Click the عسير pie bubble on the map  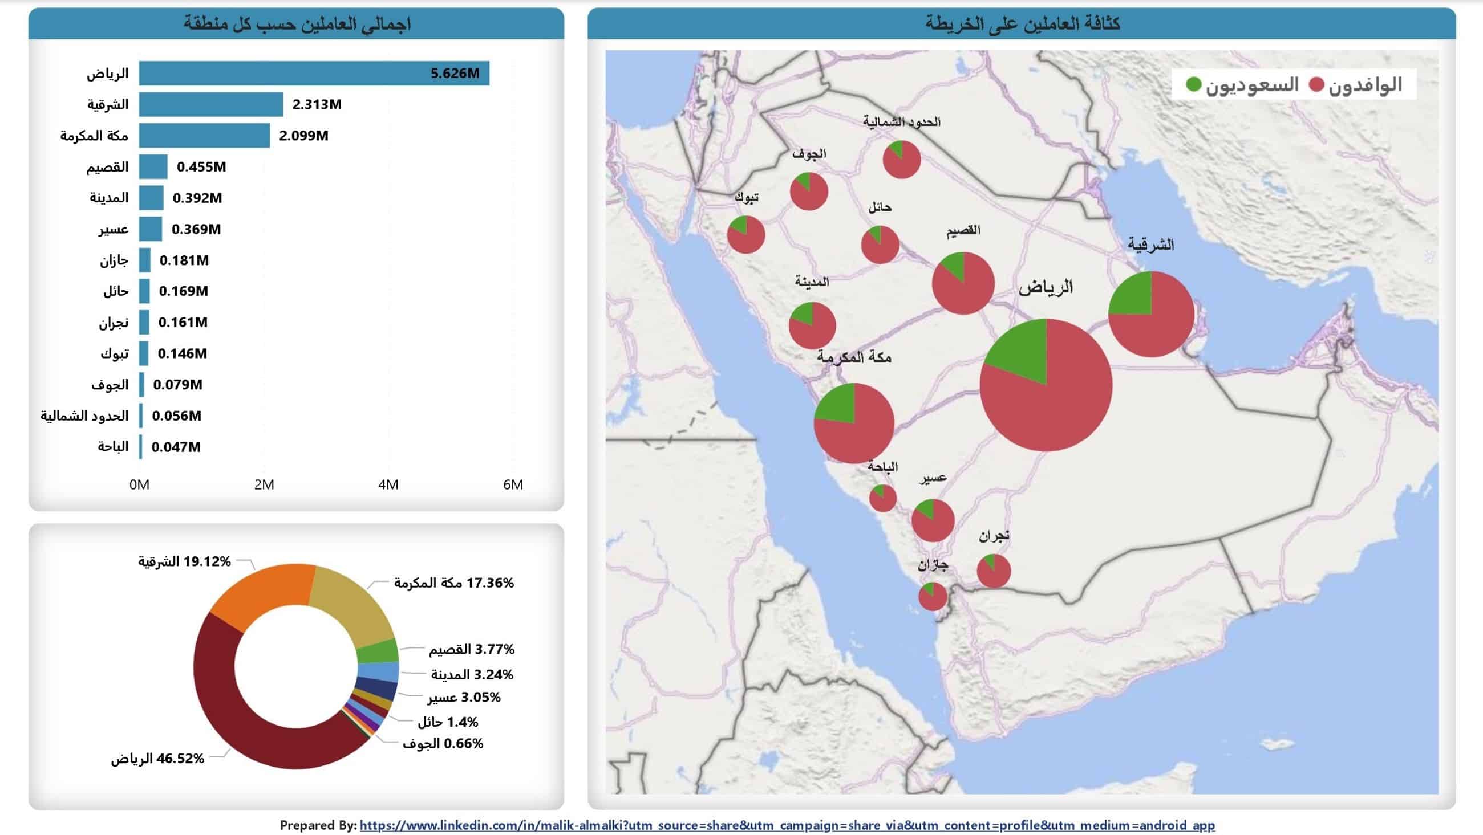pyautogui.click(x=933, y=520)
